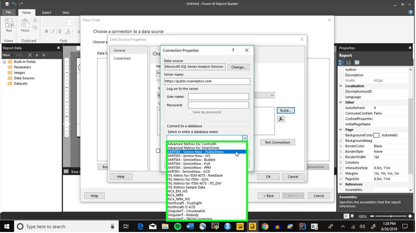Click the Windows Start button
The image size is (416, 233).
[x=7, y=227]
